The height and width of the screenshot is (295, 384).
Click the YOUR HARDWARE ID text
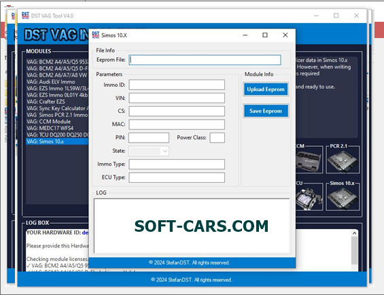[54, 232]
